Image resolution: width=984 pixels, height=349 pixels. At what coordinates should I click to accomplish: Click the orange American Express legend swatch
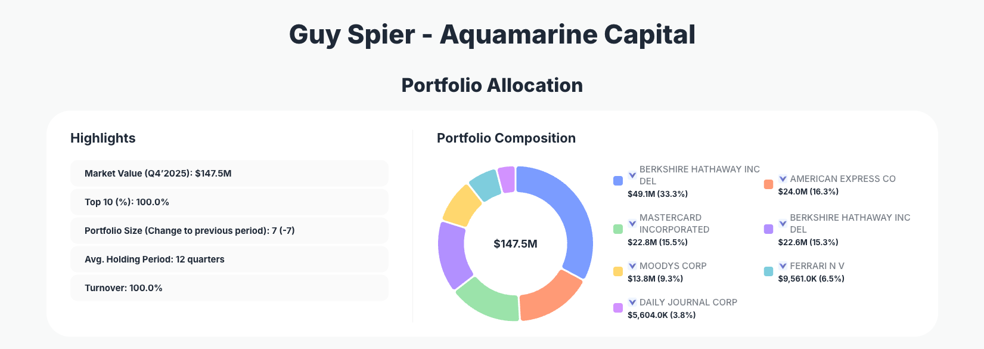(x=769, y=184)
